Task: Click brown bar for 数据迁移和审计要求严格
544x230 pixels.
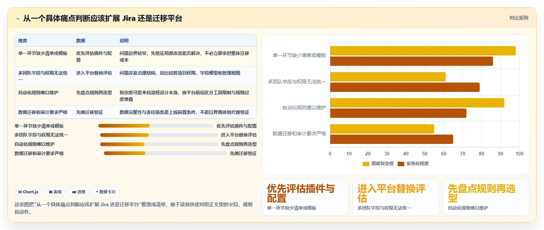Action: (x=391, y=139)
